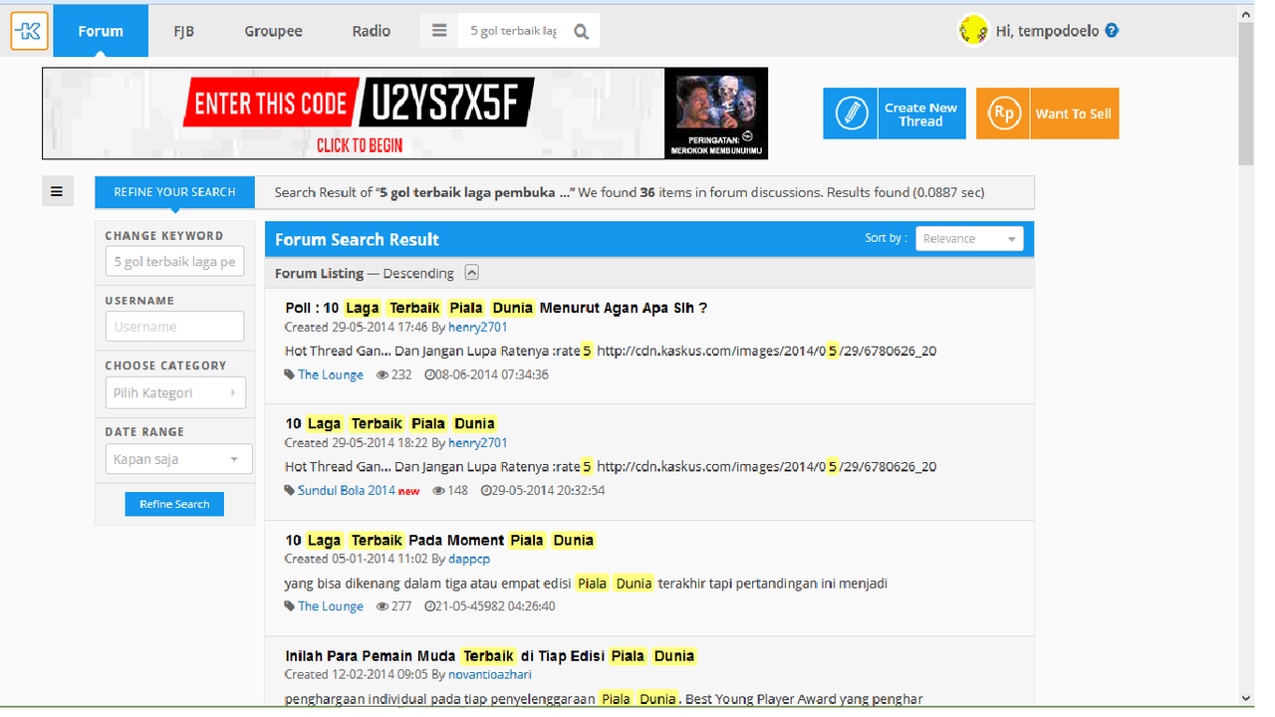Switch to the Radio tab
This screenshot has height=717, width=1275.
372,31
